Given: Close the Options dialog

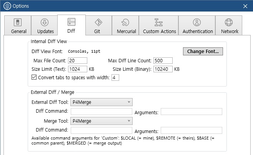Looking at the screenshot, I should pos(245,6).
